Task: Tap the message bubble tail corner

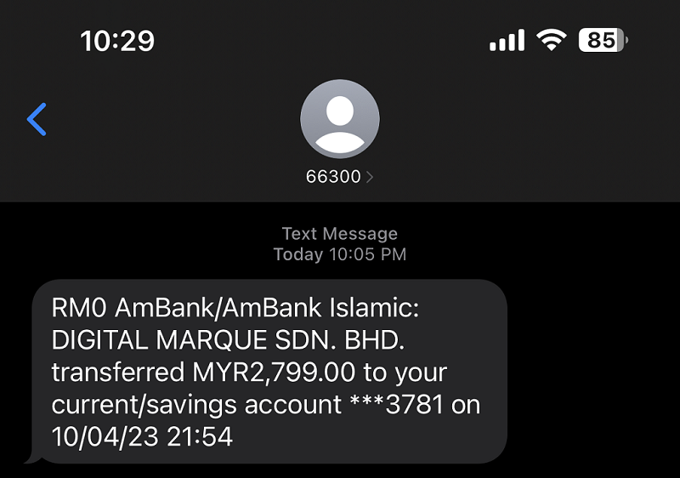Action: point(31,459)
